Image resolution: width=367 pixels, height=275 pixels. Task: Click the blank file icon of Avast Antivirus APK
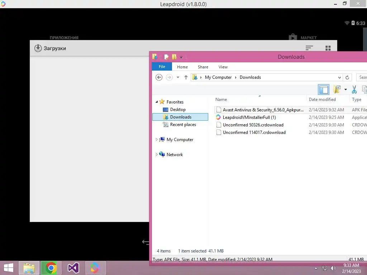point(219,110)
